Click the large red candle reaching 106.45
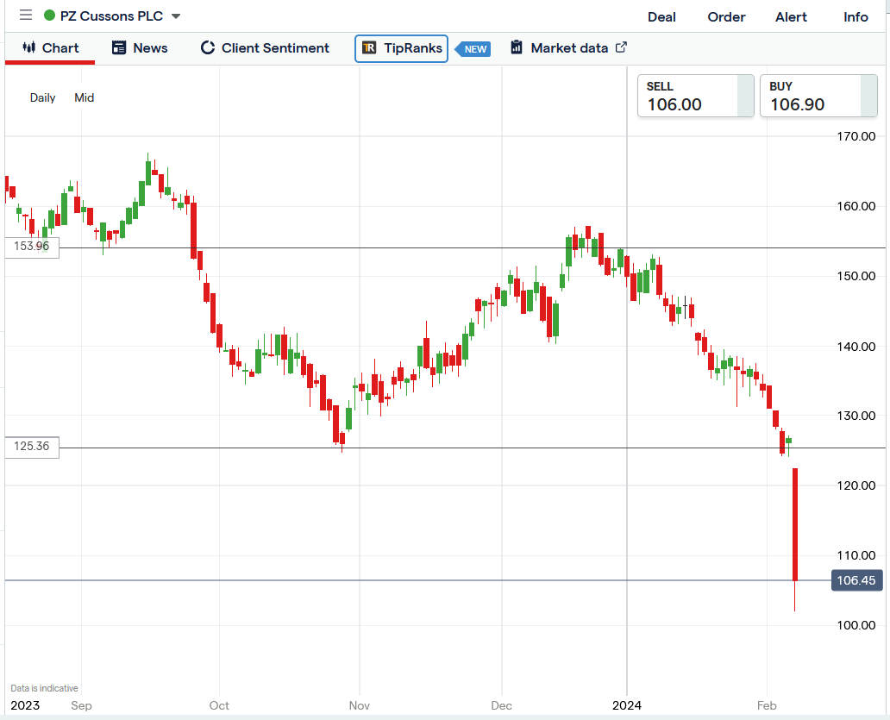Viewport: 890px width, 720px height. coord(795,524)
